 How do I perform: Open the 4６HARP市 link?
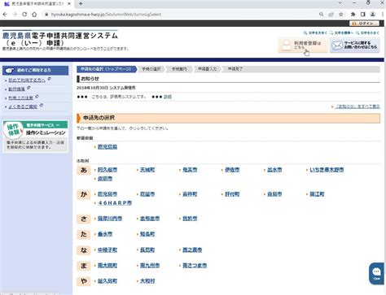coord(115,203)
